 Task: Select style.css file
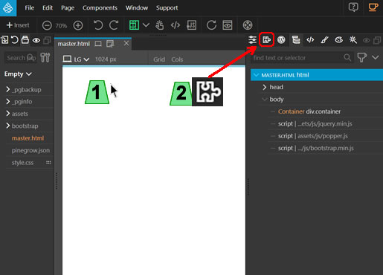tap(22, 163)
